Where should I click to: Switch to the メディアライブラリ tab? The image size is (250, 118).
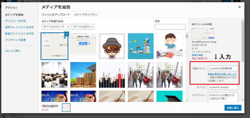click(85, 15)
